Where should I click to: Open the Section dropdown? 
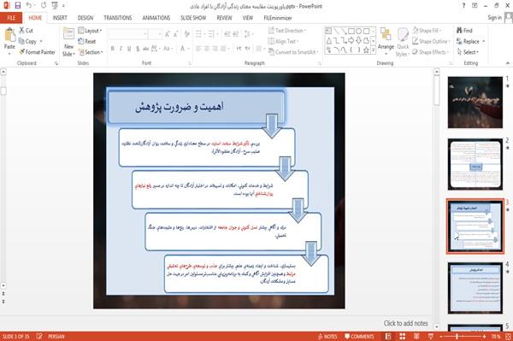(x=91, y=52)
